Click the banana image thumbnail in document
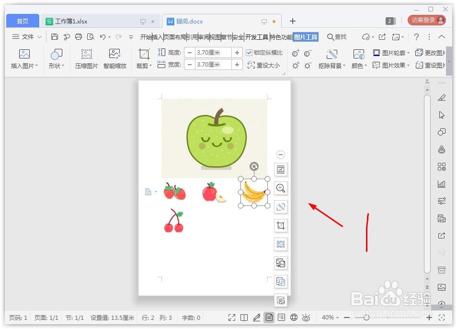This screenshot has height=329, width=457. pyautogui.click(x=254, y=192)
